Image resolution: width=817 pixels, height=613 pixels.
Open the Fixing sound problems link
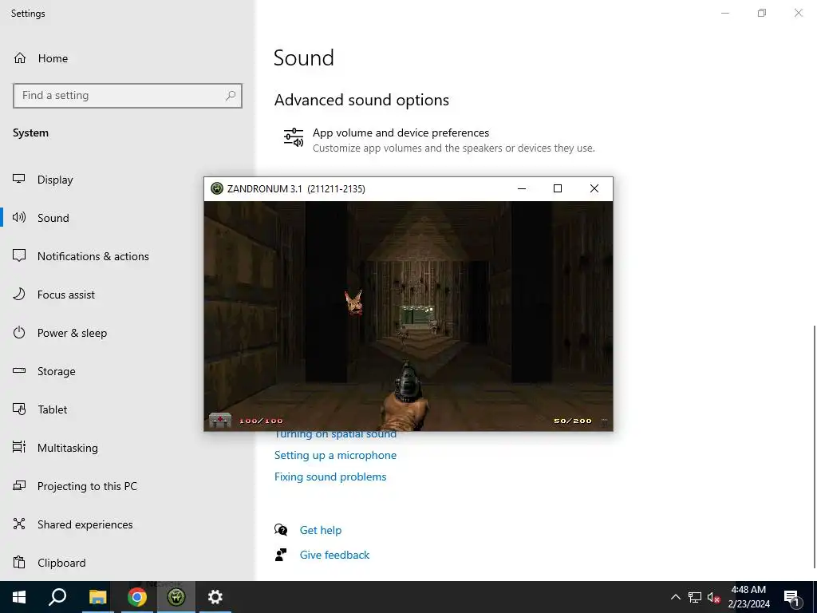click(330, 477)
